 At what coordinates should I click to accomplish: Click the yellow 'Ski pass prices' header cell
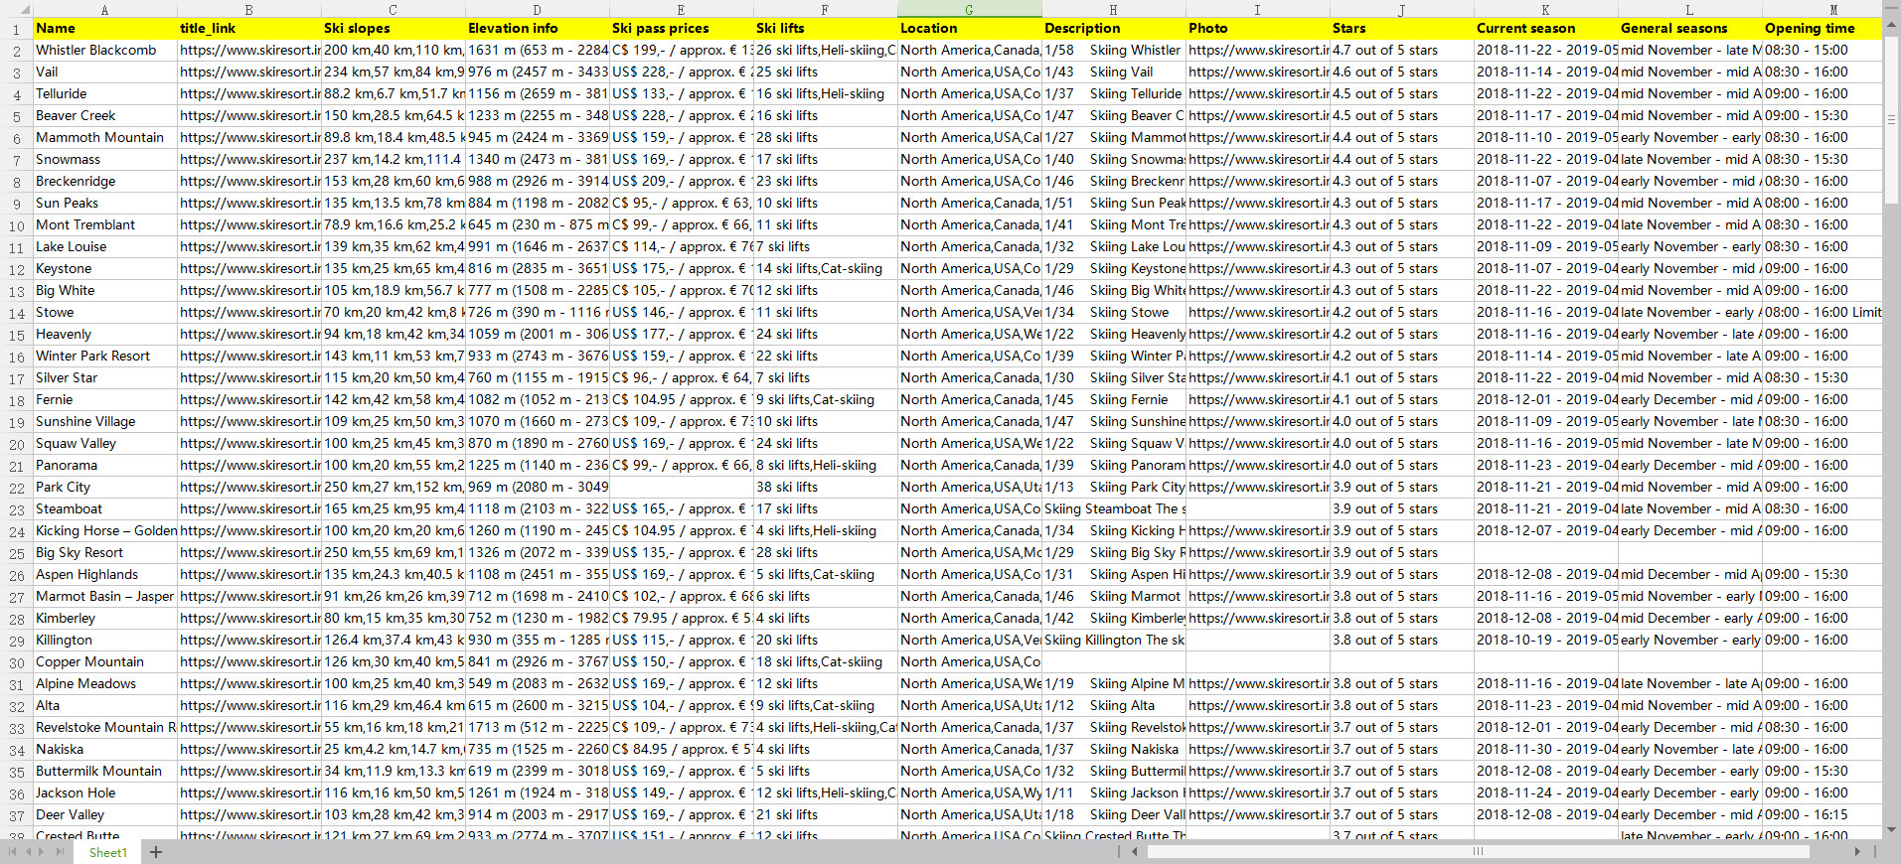pos(681,28)
